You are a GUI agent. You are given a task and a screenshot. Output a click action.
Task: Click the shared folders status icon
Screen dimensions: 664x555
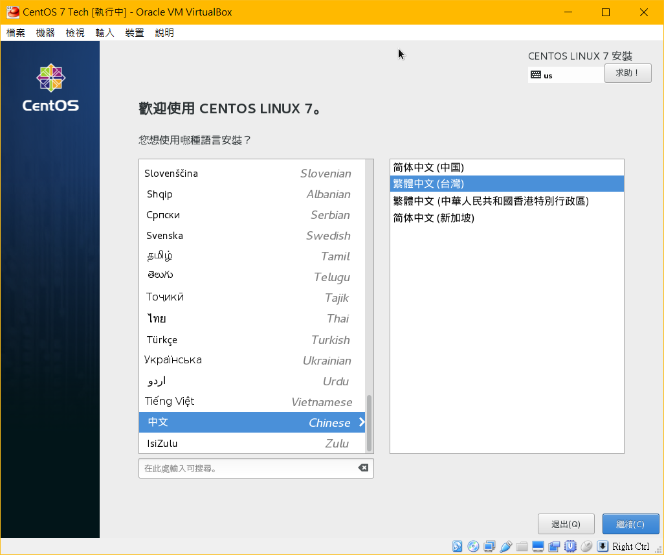pos(522,546)
